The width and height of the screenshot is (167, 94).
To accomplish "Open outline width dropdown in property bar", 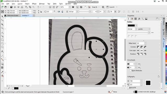I will pos(77,11).
